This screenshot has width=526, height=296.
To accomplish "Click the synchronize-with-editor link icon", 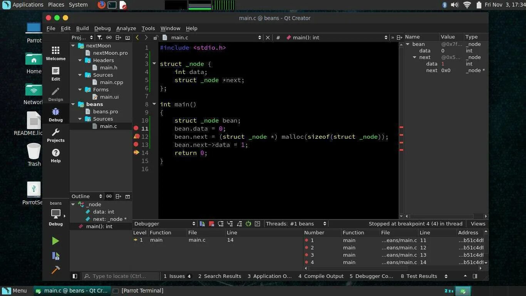I will point(109,37).
